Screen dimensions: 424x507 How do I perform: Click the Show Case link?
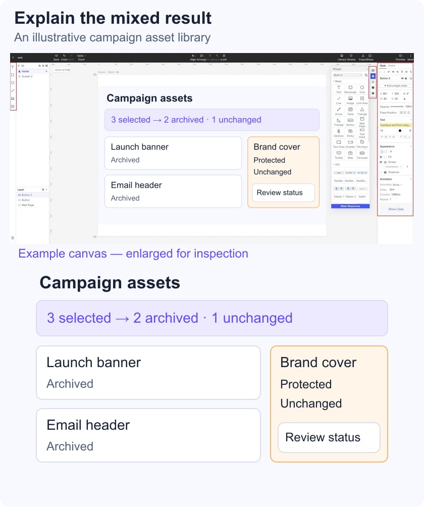[x=396, y=209]
